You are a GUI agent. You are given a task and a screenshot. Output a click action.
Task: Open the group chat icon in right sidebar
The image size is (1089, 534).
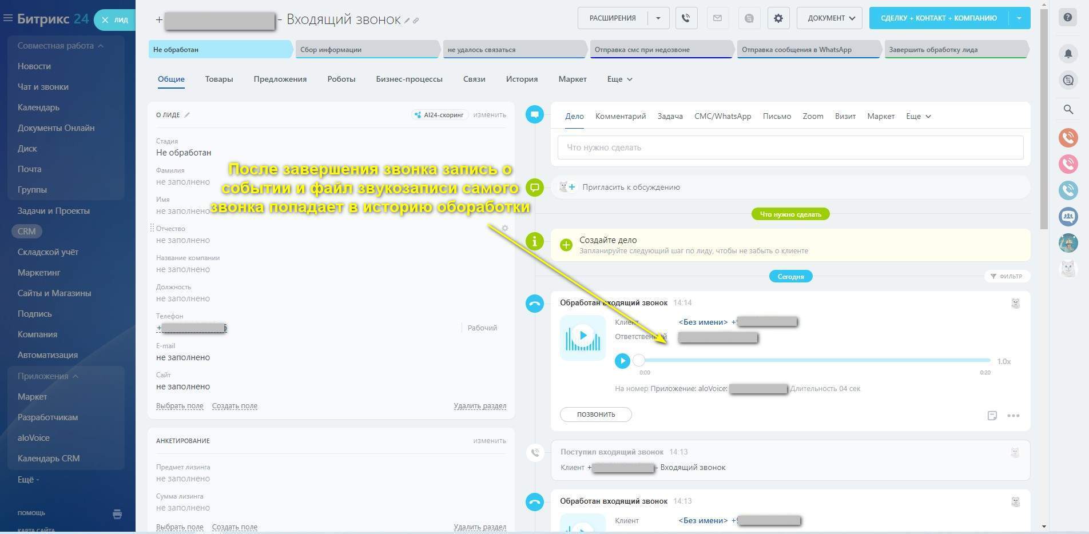(x=1068, y=217)
